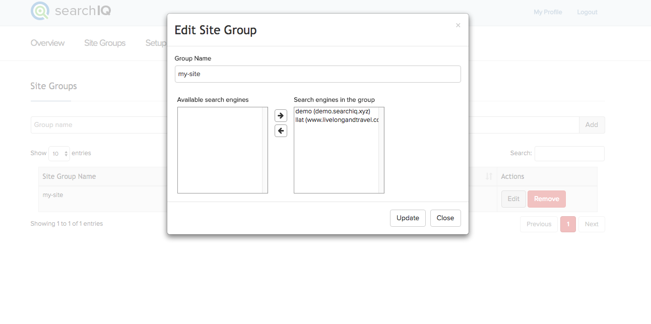The height and width of the screenshot is (324, 651).
Task: Switch to the Site Groups tab
Action: click(105, 43)
